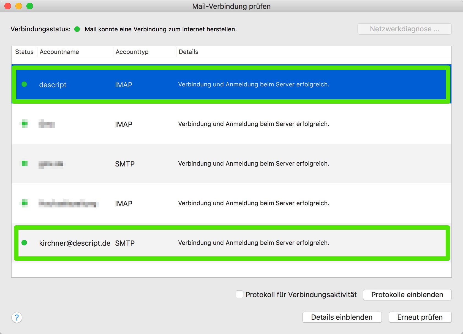Click details text in kirchner@descript.de row
This screenshot has height=334, width=463.
click(254, 243)
